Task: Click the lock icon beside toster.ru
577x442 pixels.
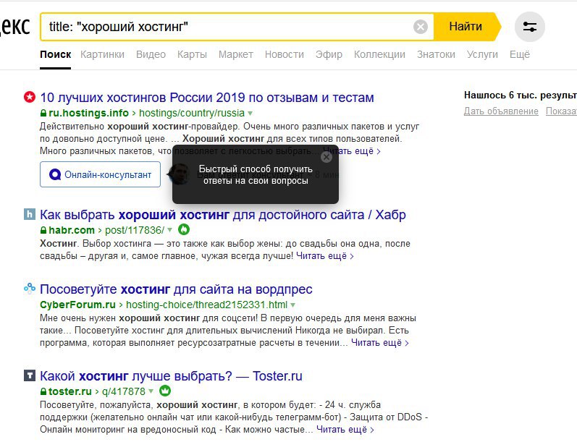Action: point(43,391)
